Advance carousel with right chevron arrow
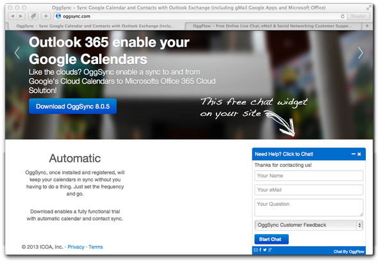The width and height of the screenshot is (378, 275). 361,53
